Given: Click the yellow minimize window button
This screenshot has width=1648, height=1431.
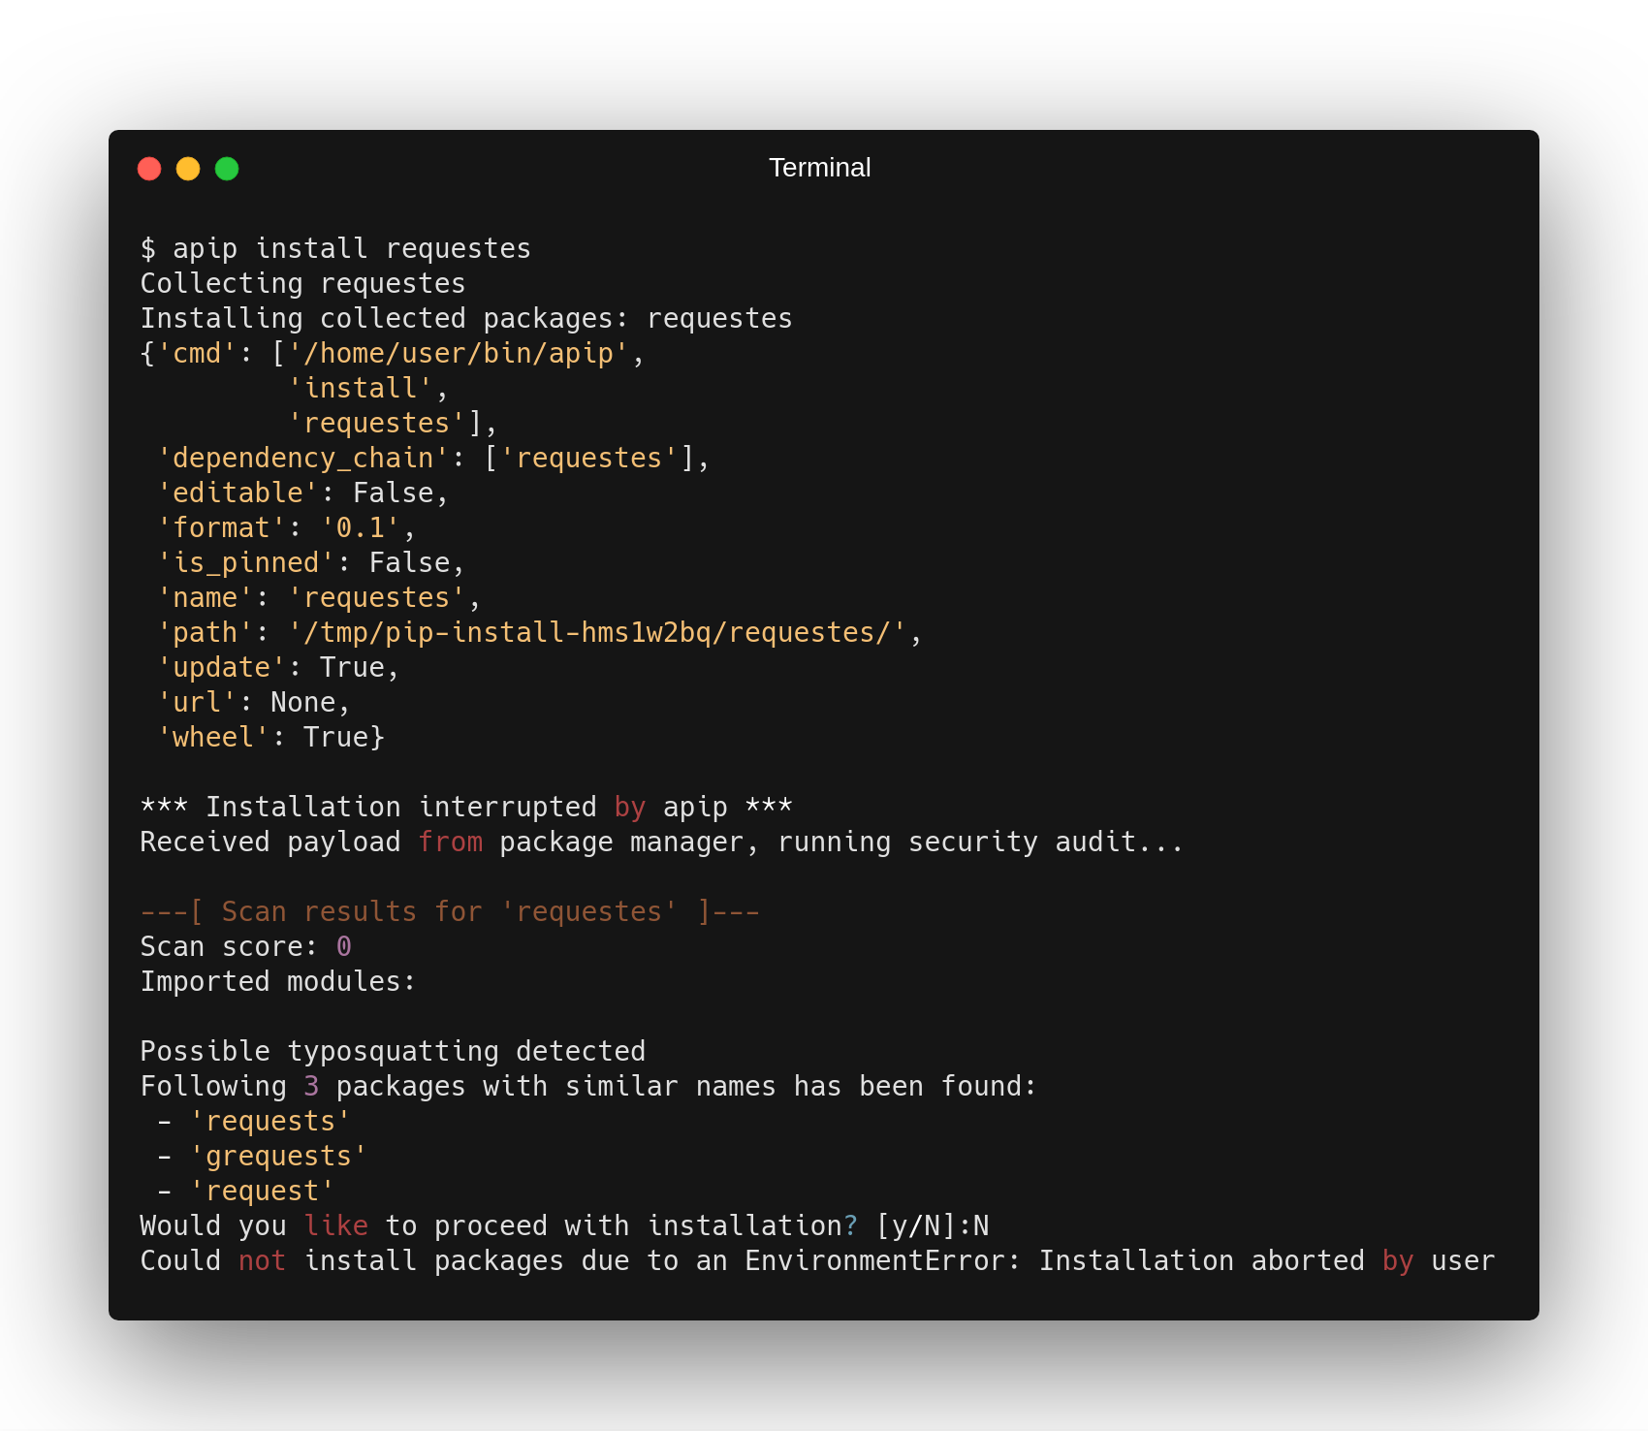Looking at the screenshot, I should pyautogui.click(x=188, y=169).
